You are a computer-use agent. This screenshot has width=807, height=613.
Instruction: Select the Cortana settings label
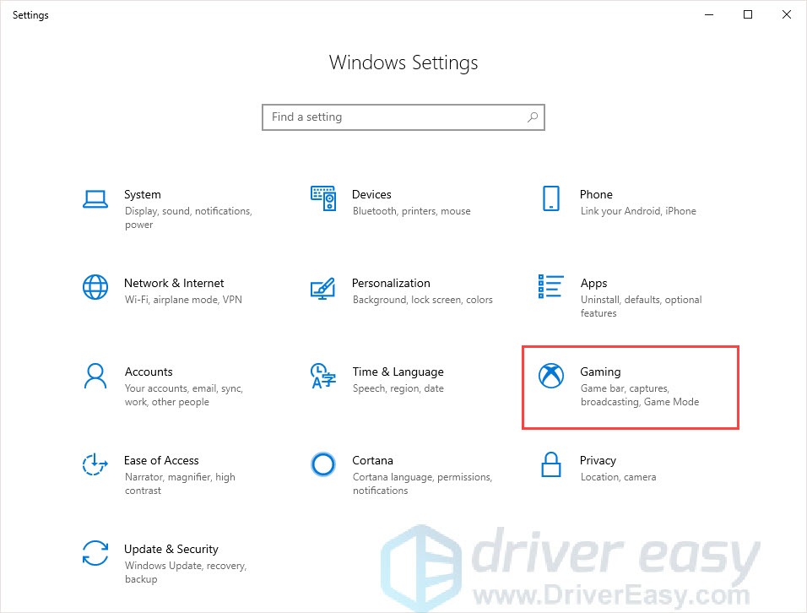[x=372, y=460]
